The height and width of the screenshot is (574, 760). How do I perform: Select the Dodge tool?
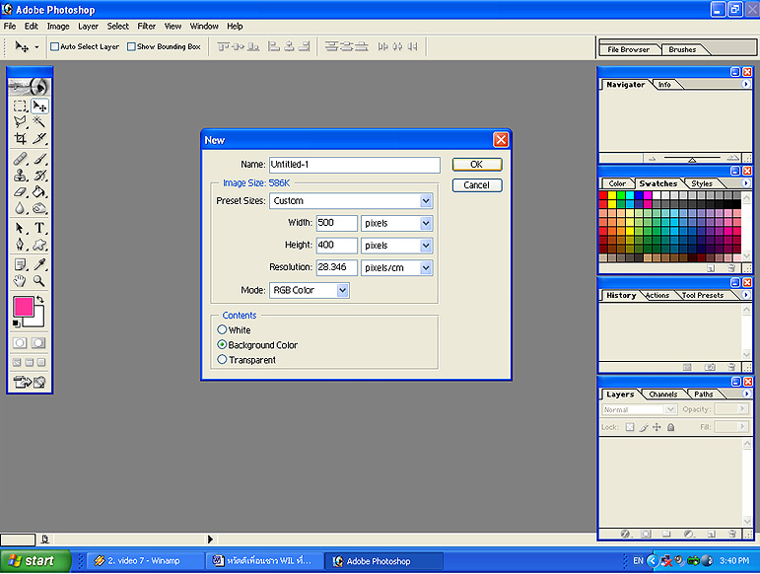(x=39, y=208)
